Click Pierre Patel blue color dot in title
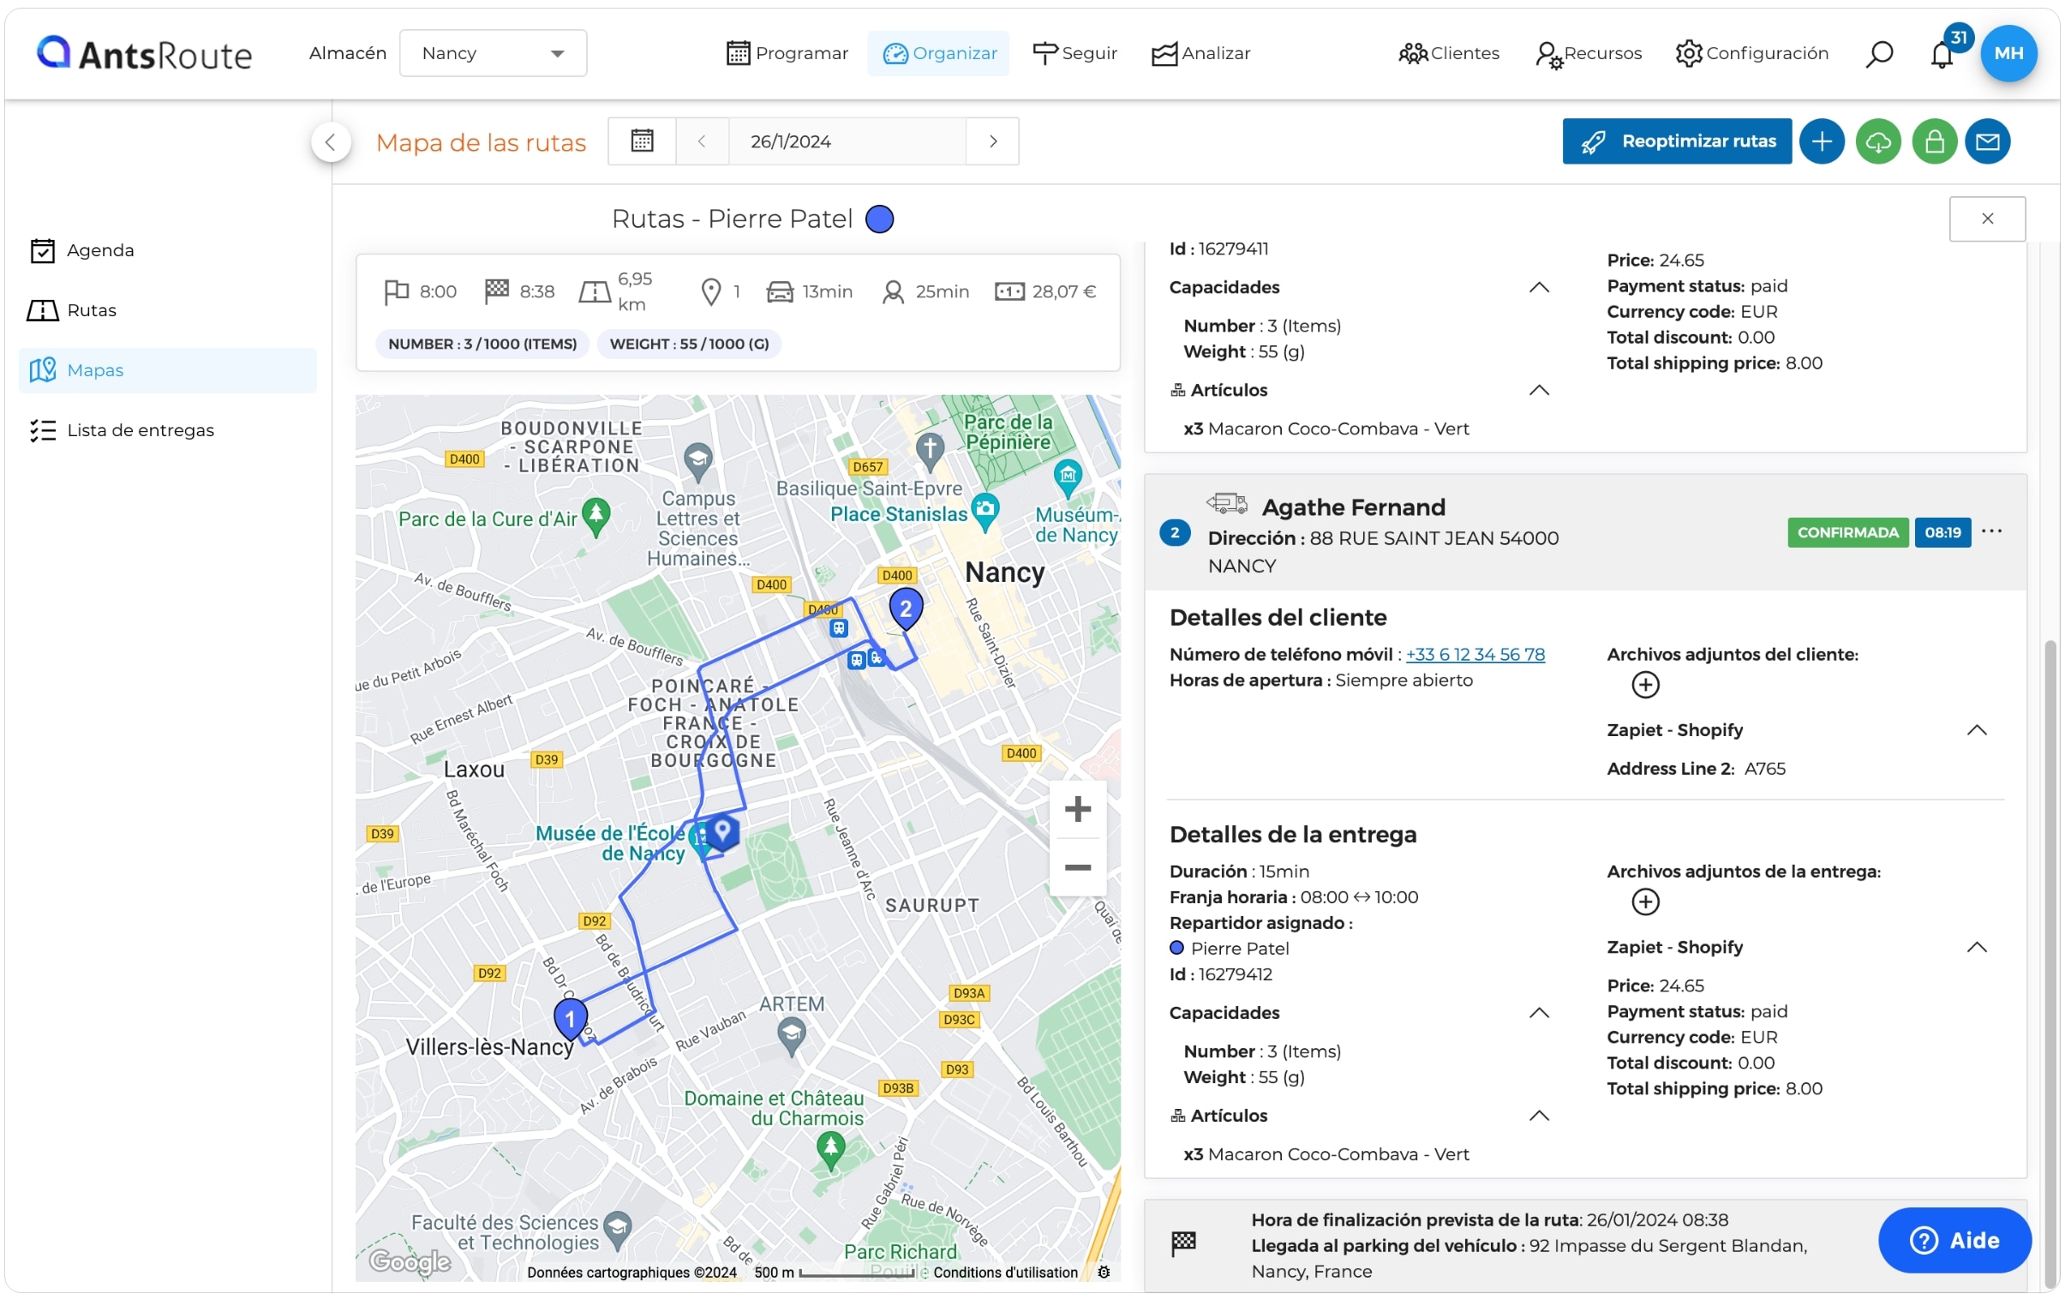This screenshot has width=2065, height=1300. (879, 219)
